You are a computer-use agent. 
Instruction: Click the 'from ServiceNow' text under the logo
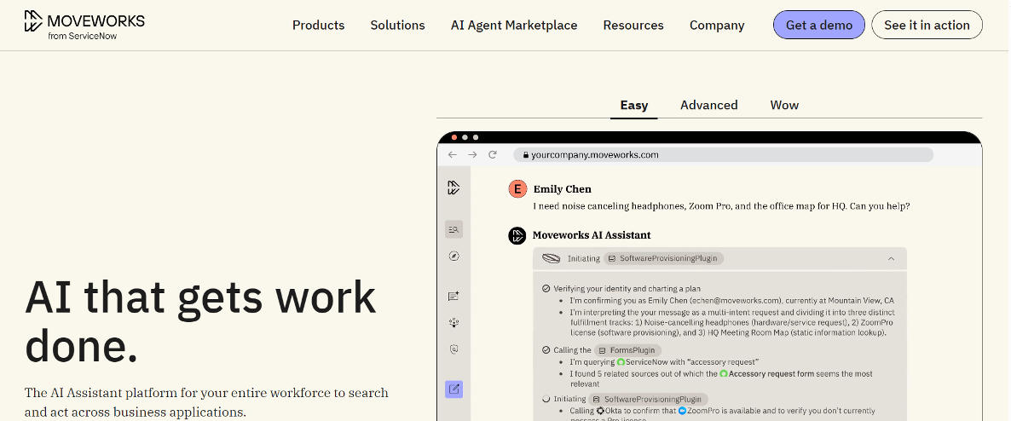pos(83,36)
